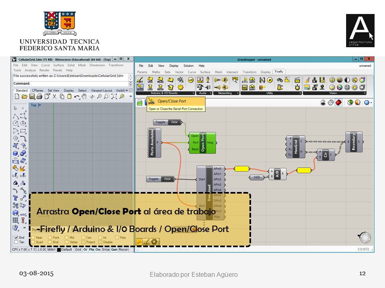Click the green Open File icon on Grasshopper's canvas toolbar

[140, 103]
